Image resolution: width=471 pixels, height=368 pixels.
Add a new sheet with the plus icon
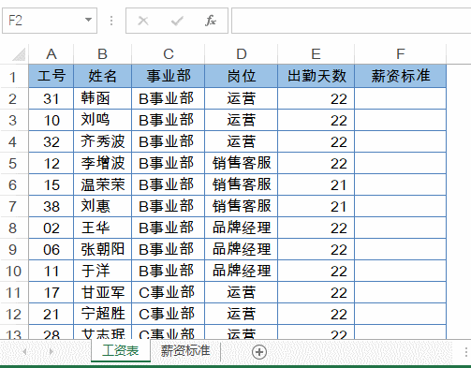pyautogui.click(x=259, y=352)
